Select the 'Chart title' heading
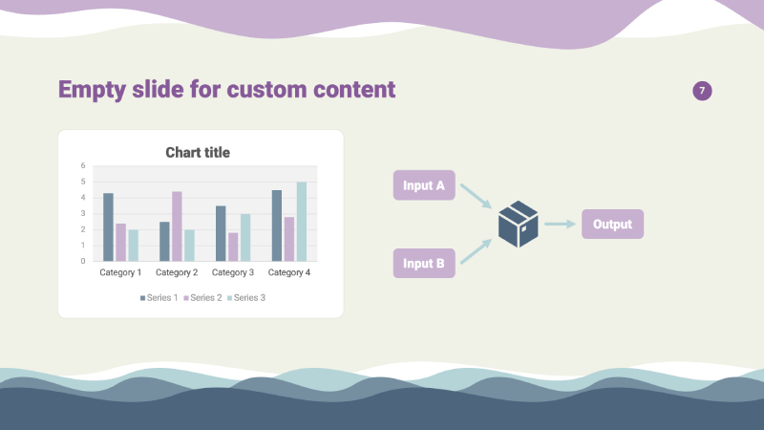764x430 pixels. pos(198,152)
